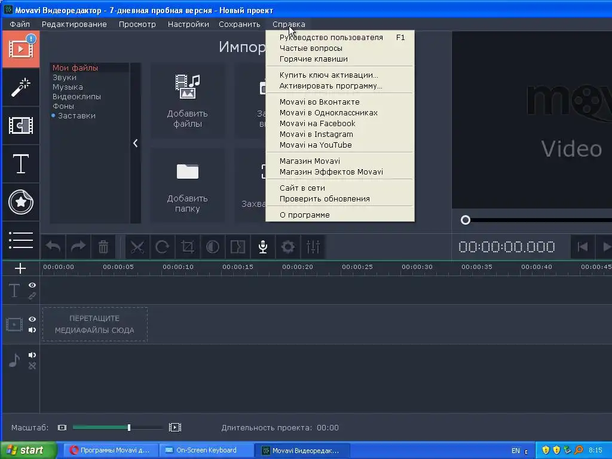Mute the video track speaker
612x459 pixels.
tap(32, 330)
